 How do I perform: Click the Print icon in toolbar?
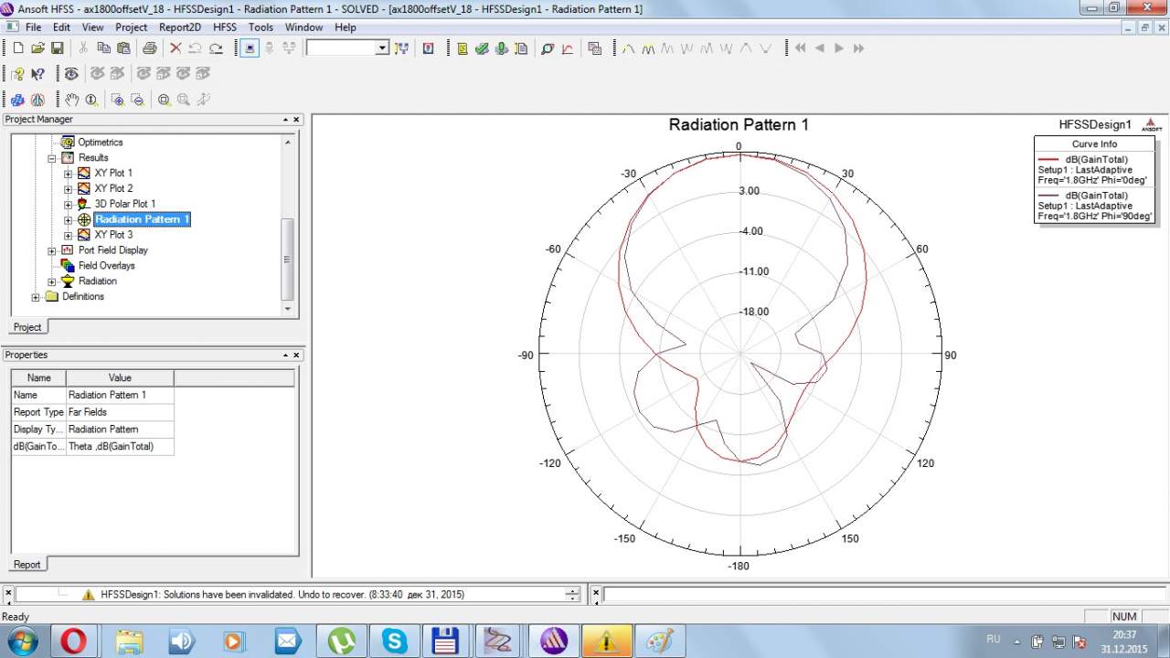[149, 48]
